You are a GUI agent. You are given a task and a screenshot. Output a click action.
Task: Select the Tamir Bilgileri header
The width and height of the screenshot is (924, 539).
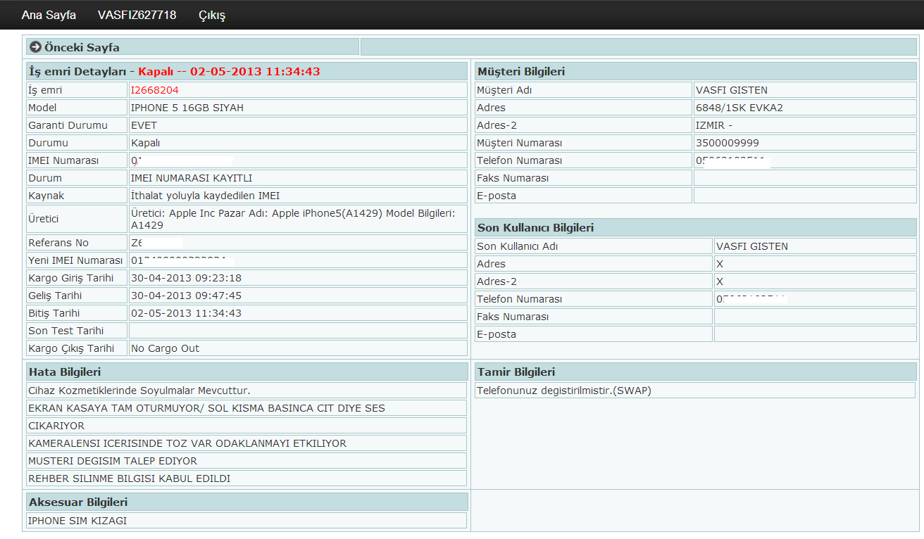tap(696, 372)
